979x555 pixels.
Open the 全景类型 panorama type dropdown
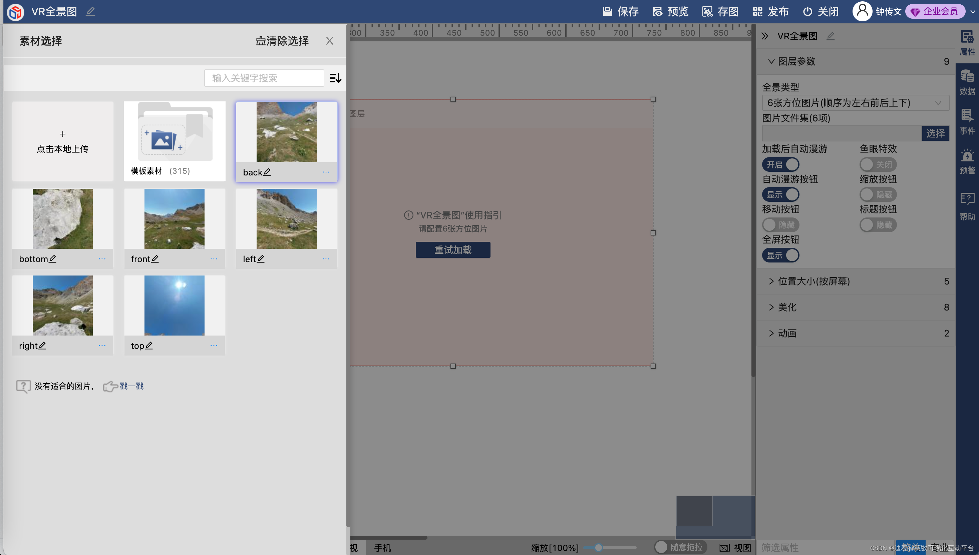coord(855,103)
